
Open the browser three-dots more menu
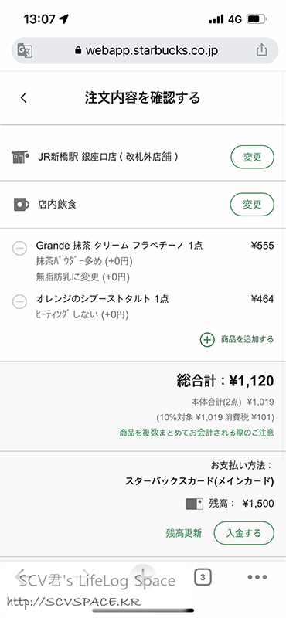tap(257, 577)
